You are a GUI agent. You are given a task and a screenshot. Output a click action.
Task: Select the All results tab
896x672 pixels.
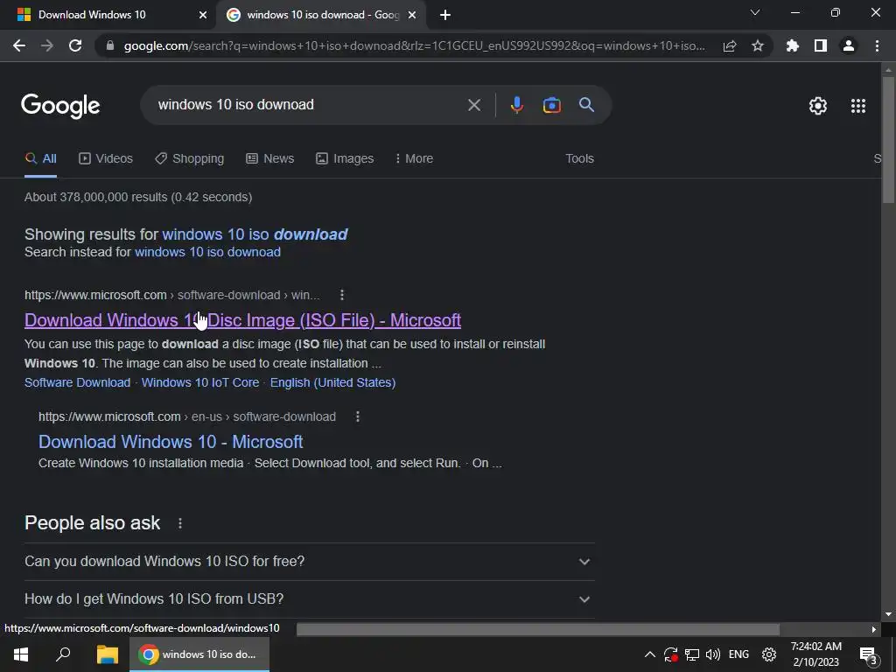point(40,159)
